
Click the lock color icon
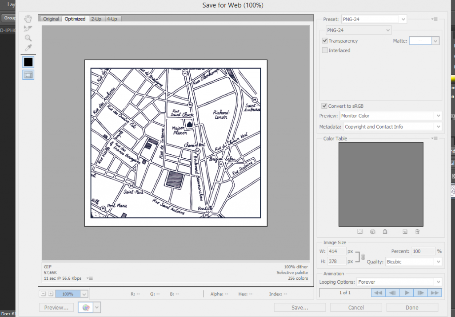tap(385, 231)
